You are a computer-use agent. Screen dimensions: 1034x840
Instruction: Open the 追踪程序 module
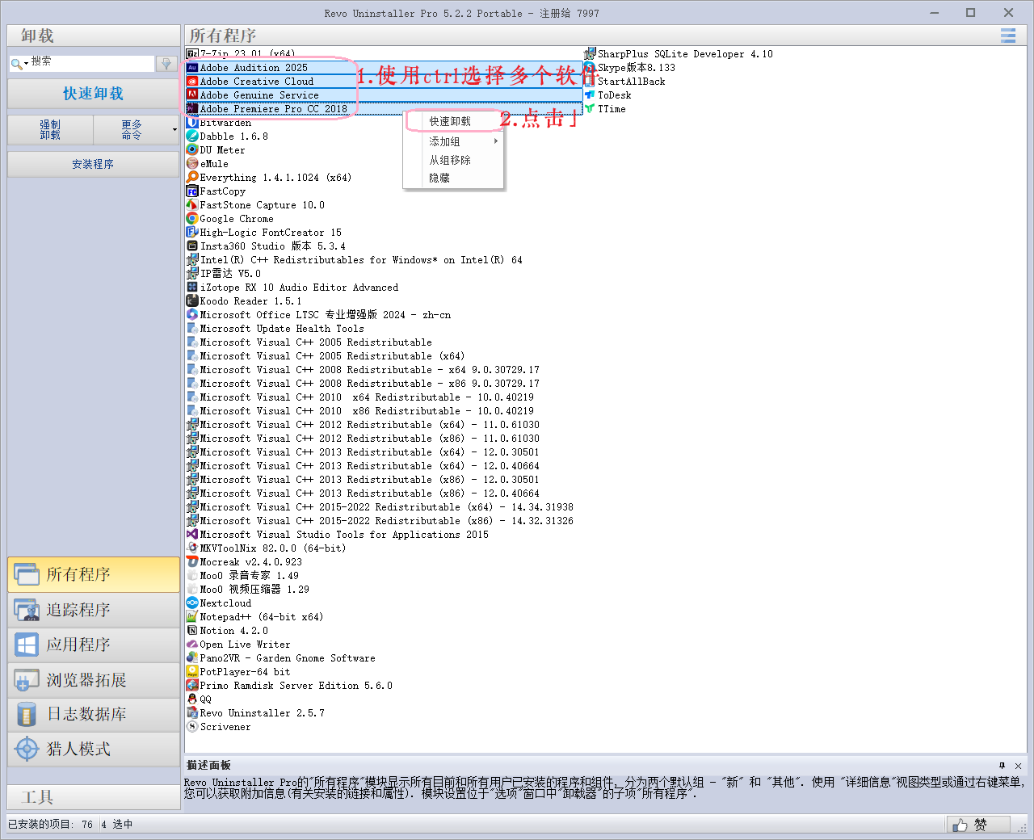(x=94, y=610)
